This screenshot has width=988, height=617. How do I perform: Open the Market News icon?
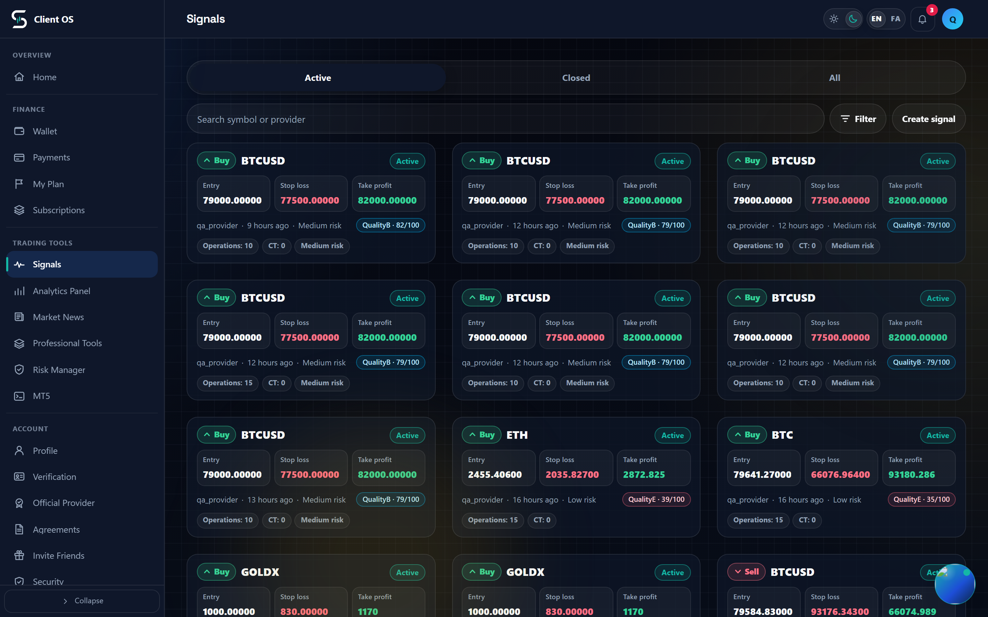click(x=19, y=317)
